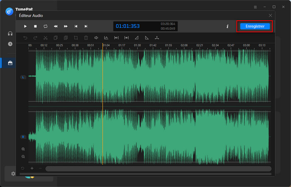Start playback with the Play button
Viewport: 291px width, 187px height.
click(x=25, y=26)
